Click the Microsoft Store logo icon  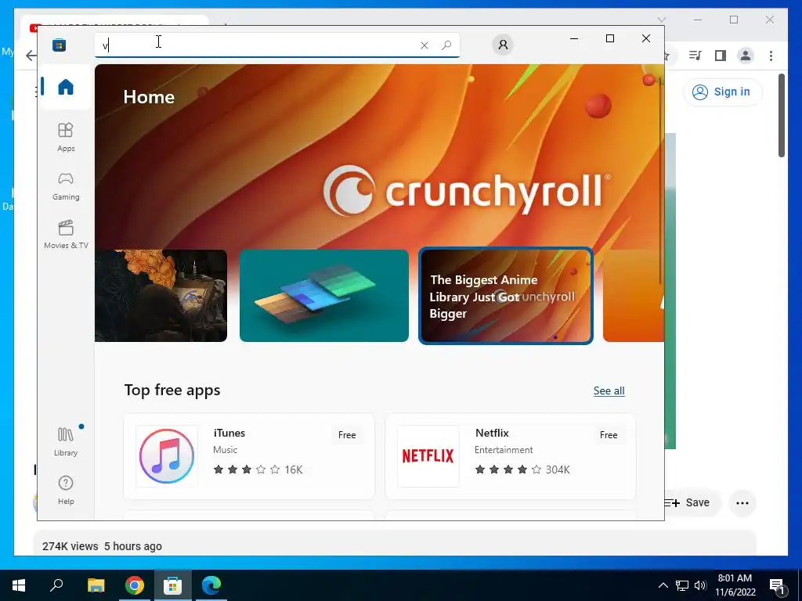point(59,45)
